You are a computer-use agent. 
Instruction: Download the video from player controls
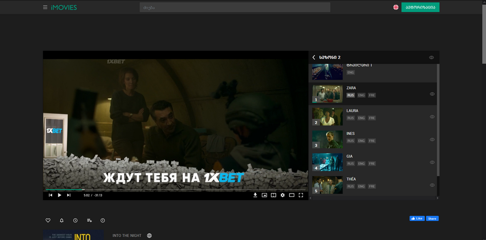coord(255,195)
